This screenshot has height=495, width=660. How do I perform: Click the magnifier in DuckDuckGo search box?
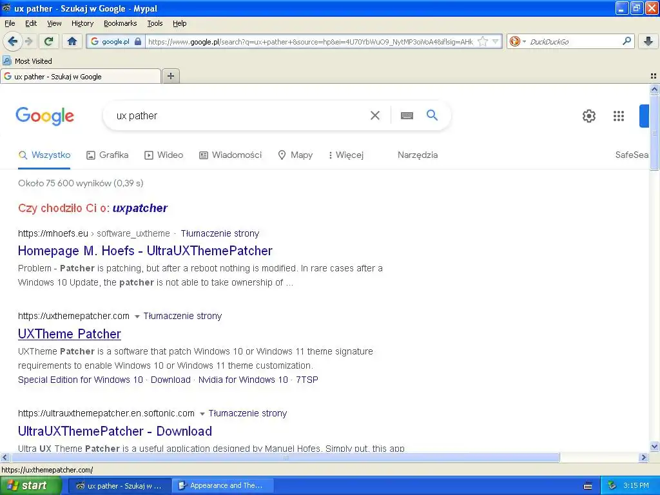(626, 41)
